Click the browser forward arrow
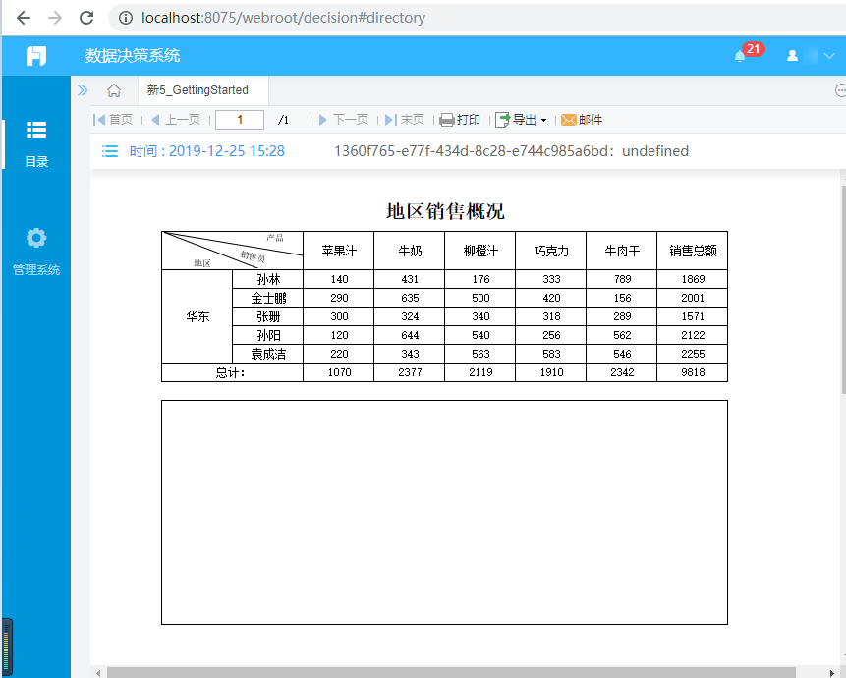 (x=55, y=18)
